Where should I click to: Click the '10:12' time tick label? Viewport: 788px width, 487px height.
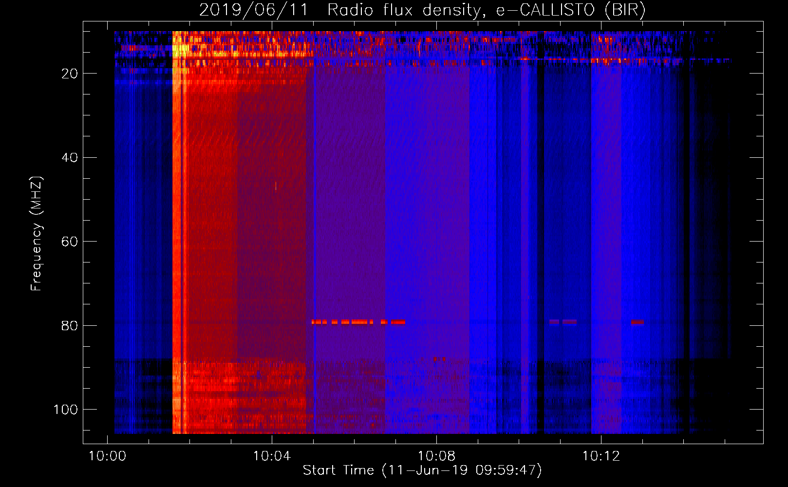click(x=601, y=456)
